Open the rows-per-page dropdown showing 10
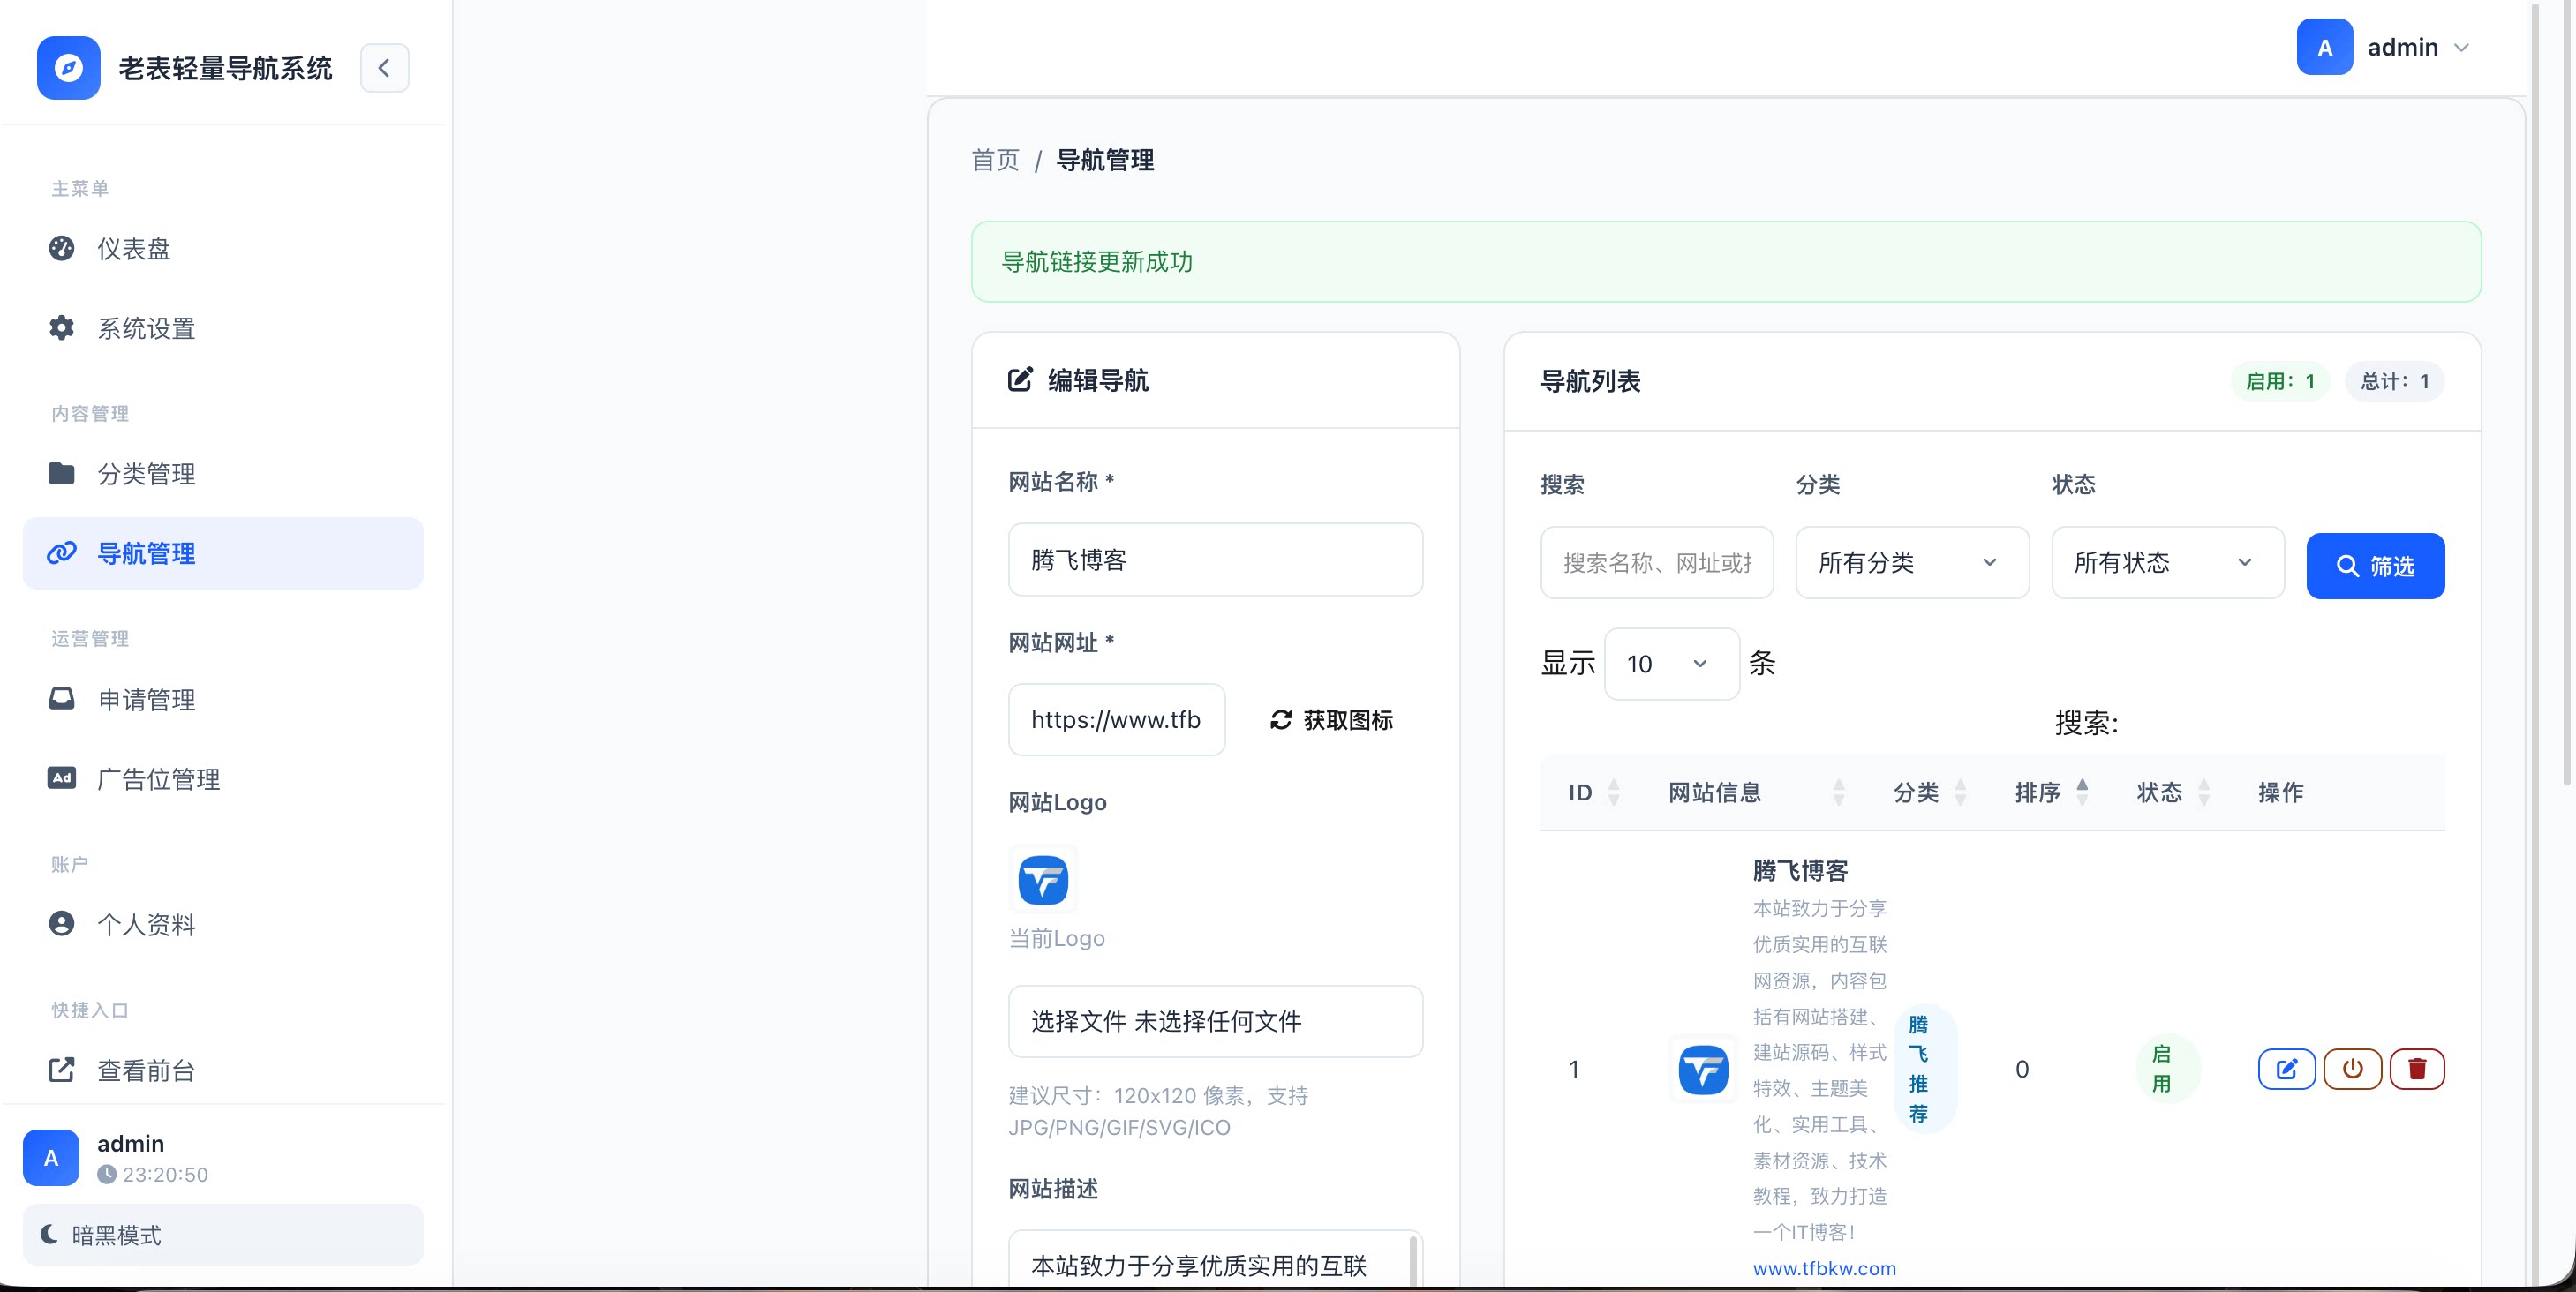This screenshot has width=2576, height=1292. (x=1671, y=664)
